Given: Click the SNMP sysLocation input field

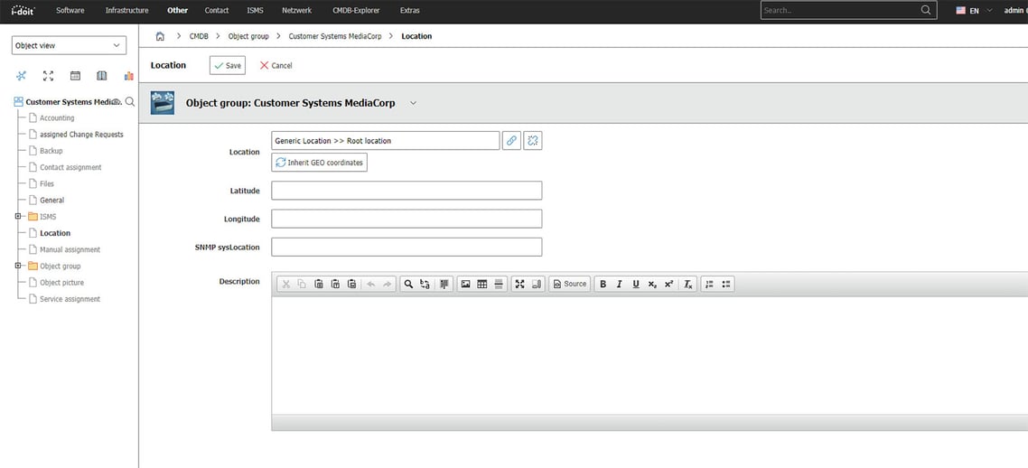Looking at the screenshot, I should (407, 248).
